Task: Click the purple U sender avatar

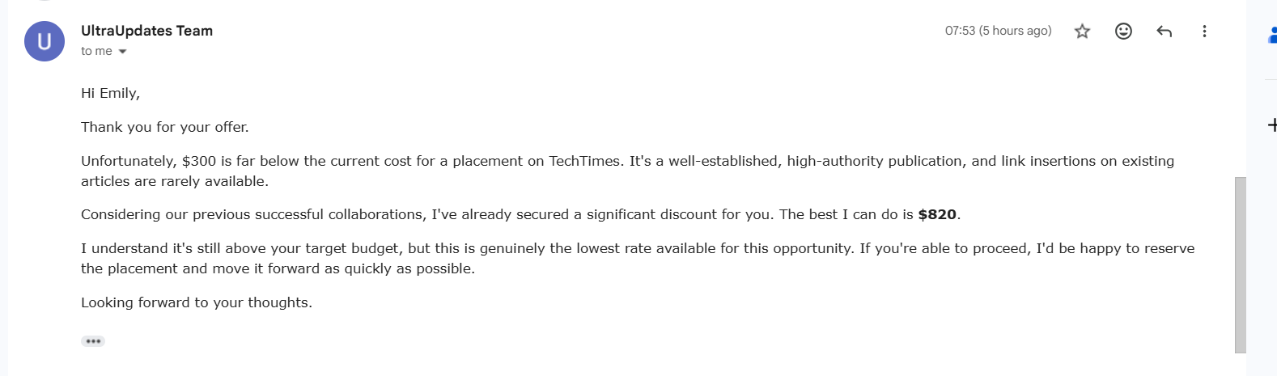Action: click(45, 41)
